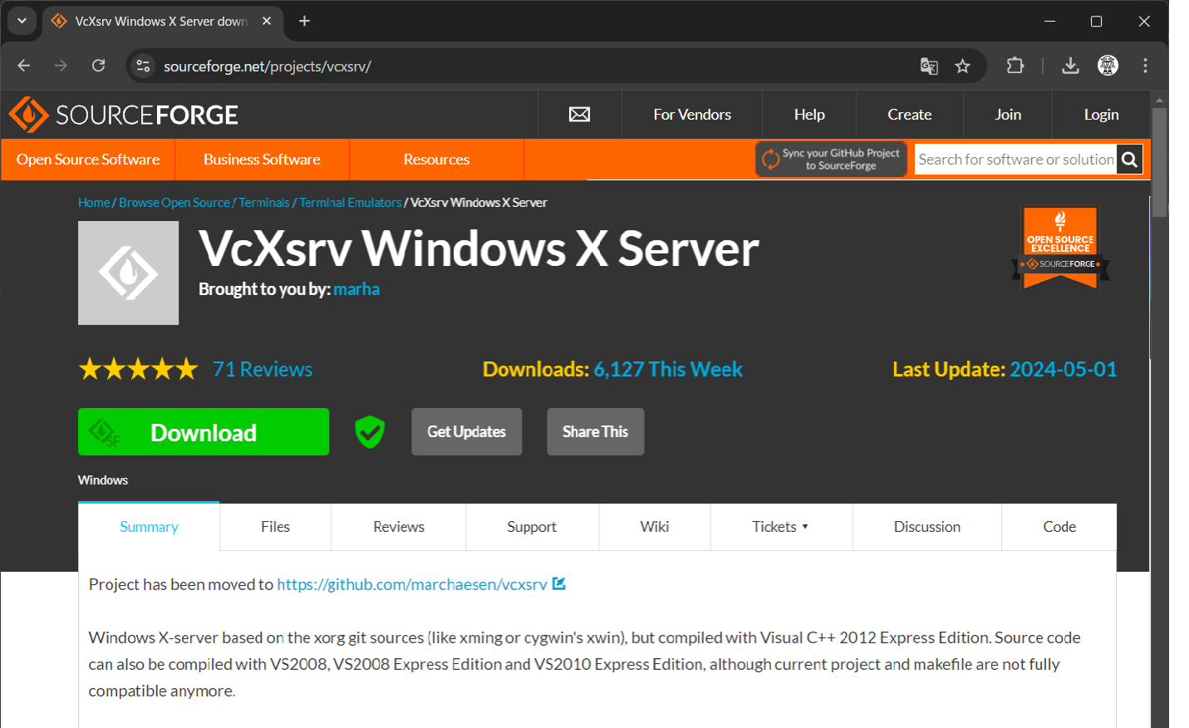Bookmark page with the star icon
This screenshot has height=728, width=1189.
point(962,66)
